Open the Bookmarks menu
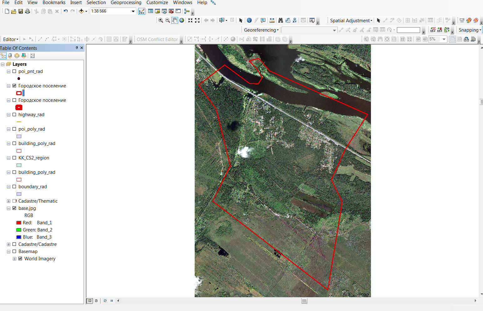 click(54, 3)
